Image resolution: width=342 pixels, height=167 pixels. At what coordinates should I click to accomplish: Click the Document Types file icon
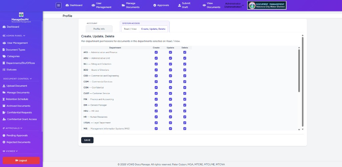(4, 50)
